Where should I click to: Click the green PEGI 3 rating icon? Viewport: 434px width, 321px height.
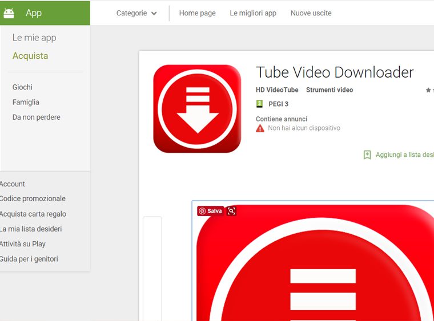click(259, 104)
